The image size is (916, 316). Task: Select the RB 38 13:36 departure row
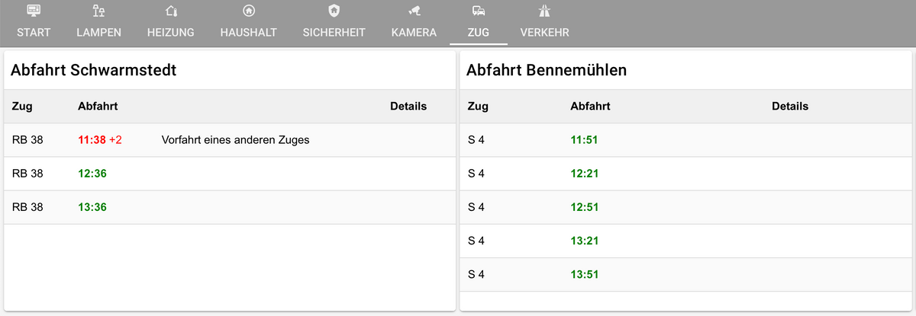pyautogui.click(x=229, y=207)
